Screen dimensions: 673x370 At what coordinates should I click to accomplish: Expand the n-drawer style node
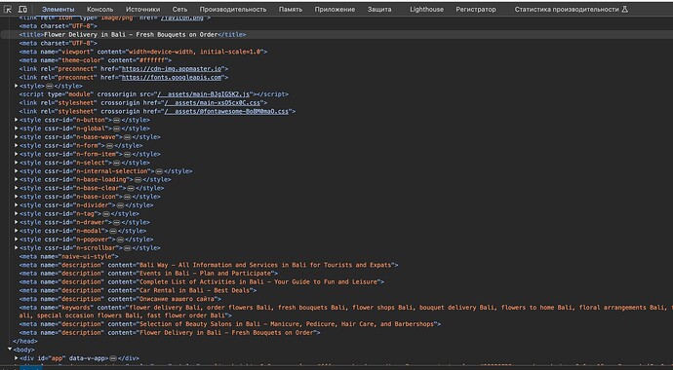pos(17,222)
